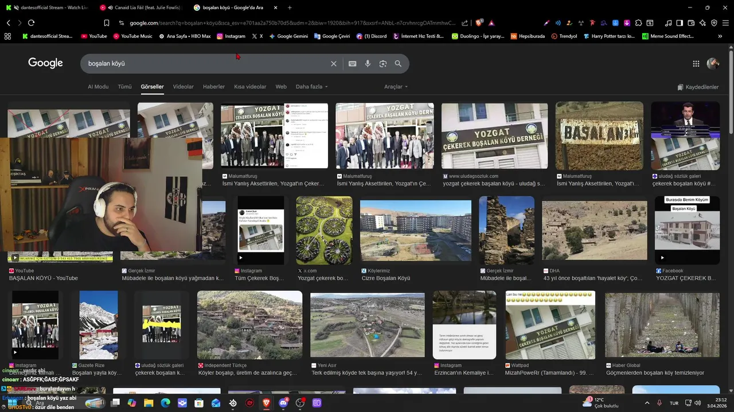
Task: Toggle the browser sidebar panel
Action: click(680, 23)
